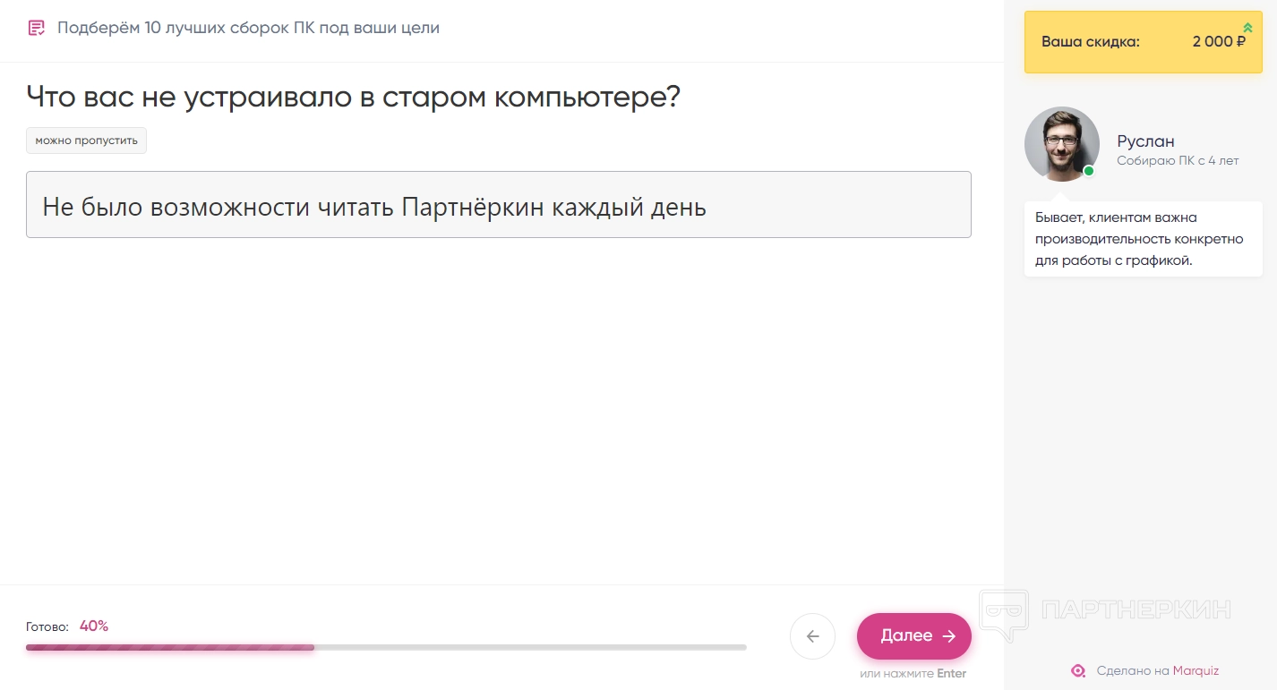The image size is (1277, 690).
Task: Go back with the left arrow button
Action: click(x=812, y=636)
